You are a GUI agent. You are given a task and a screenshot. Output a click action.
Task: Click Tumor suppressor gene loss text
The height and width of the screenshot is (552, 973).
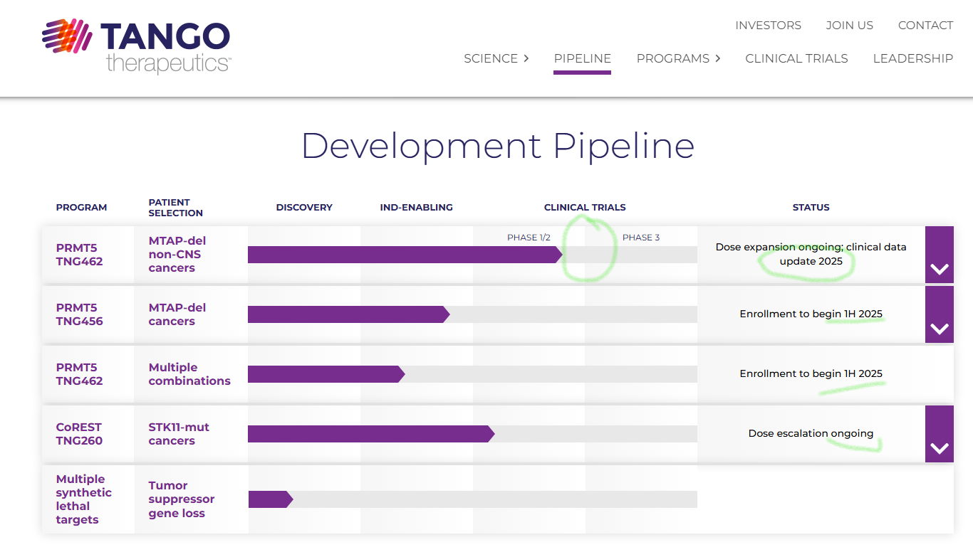181,499
